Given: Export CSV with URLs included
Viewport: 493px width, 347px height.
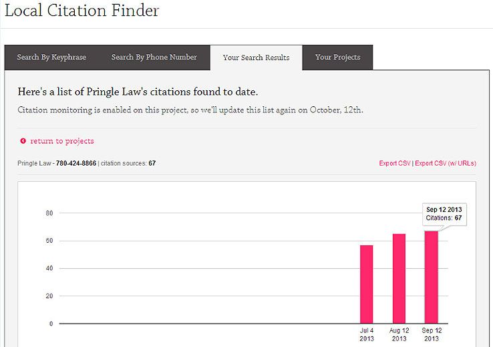Looking at the screenshot, I should 446,163.
